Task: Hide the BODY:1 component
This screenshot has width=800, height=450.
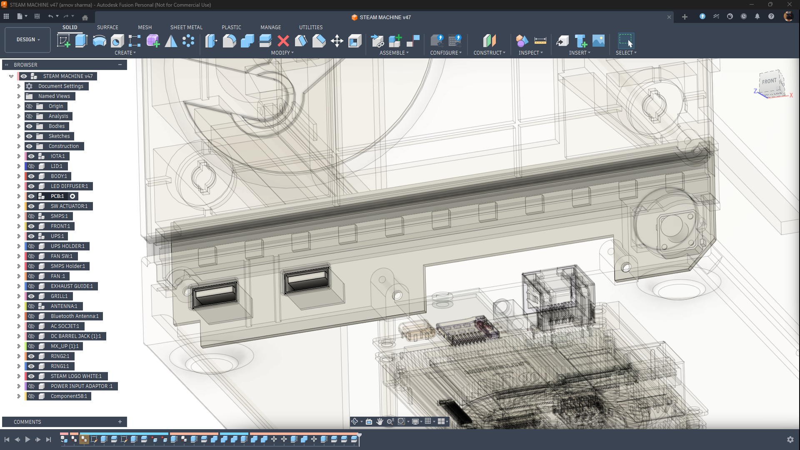Action: (x=31, y=176)
